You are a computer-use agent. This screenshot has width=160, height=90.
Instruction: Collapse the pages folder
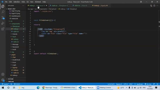point(13,55)
